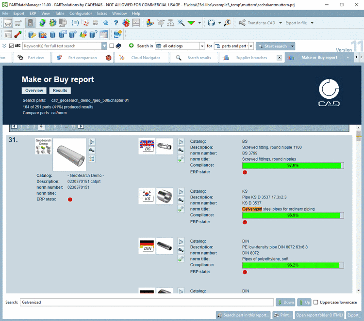Close the Supplier branches tab
The image size is (364, 321).
coord(280,58)
